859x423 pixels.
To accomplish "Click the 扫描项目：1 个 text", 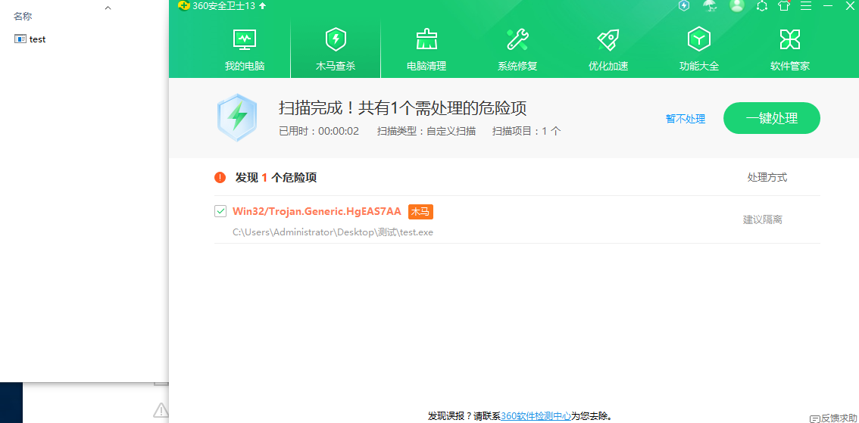I will click(526, 132).
